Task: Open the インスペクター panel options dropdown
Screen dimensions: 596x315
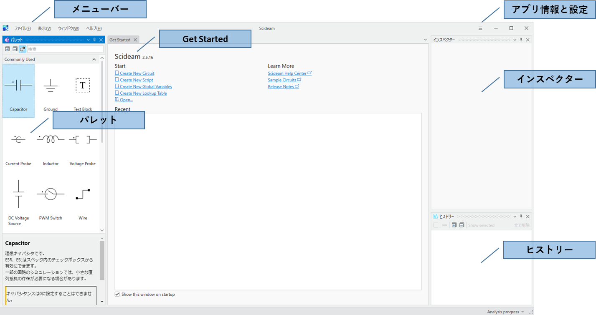Action: (x=515, y=40)
